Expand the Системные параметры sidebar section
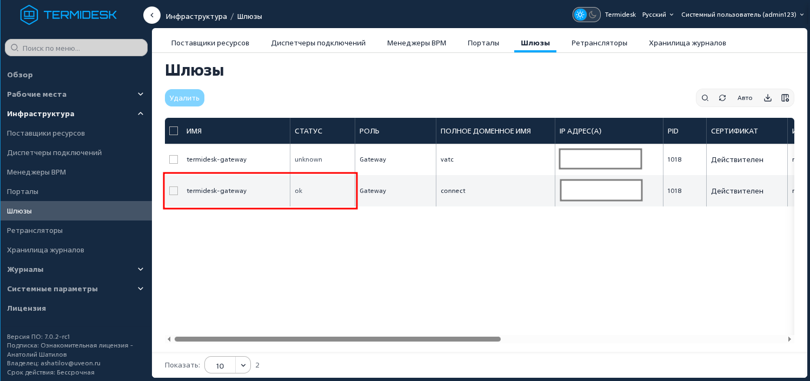The image size is (810, 381). point(76,289)
